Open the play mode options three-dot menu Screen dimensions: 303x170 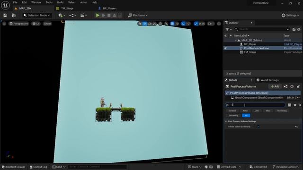click(x=120, y=15)
